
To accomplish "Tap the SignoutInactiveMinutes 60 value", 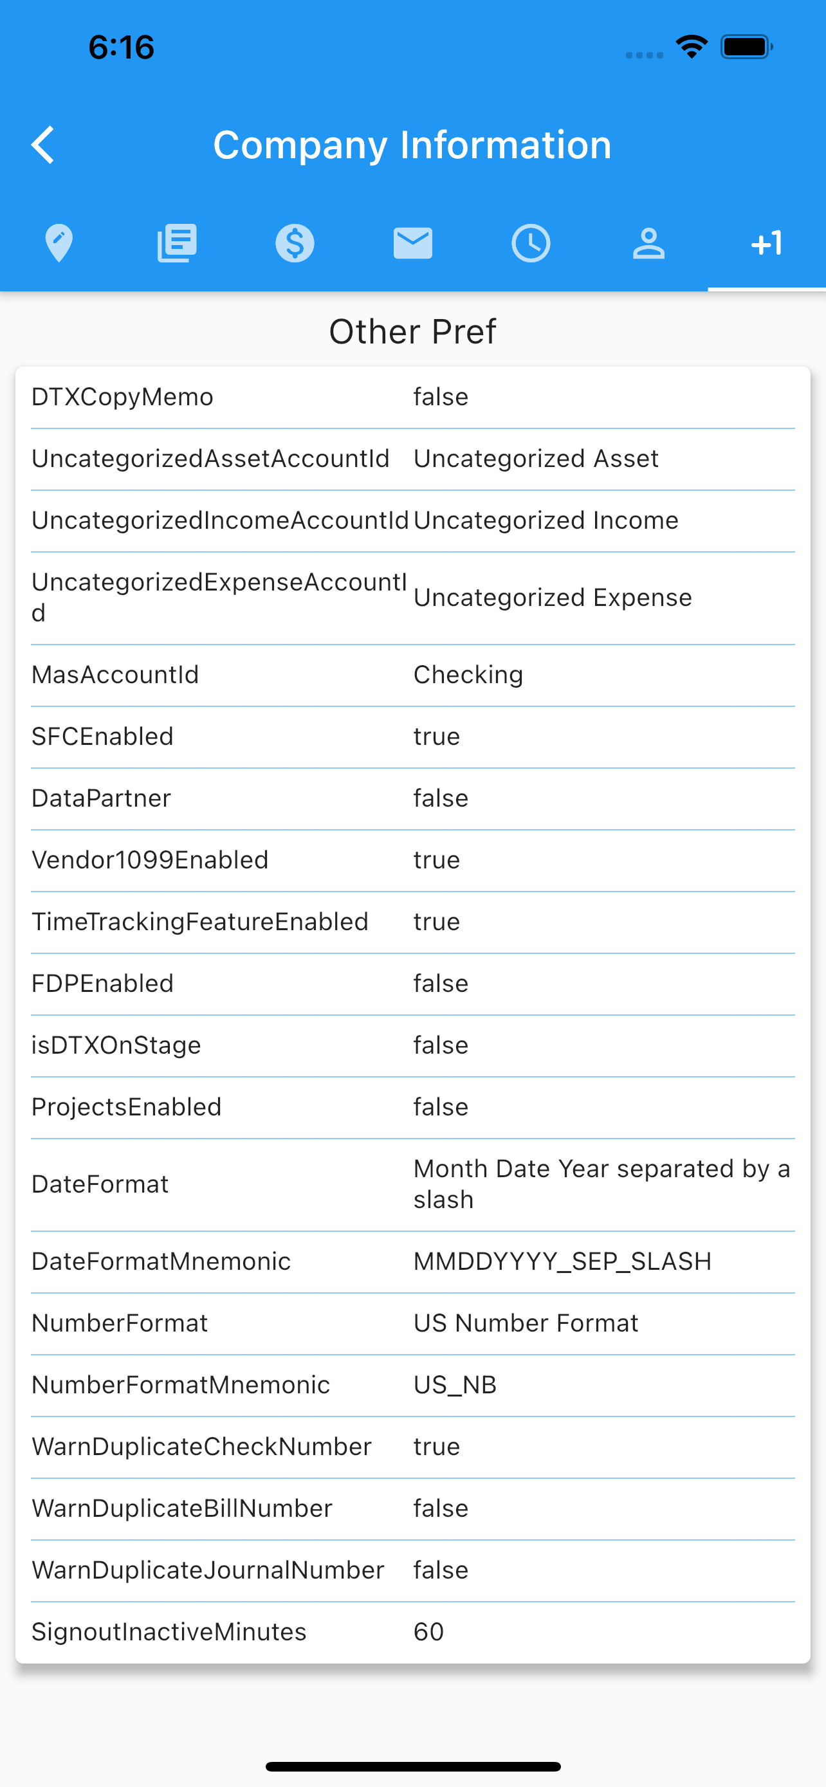I will coord(428,1631).
